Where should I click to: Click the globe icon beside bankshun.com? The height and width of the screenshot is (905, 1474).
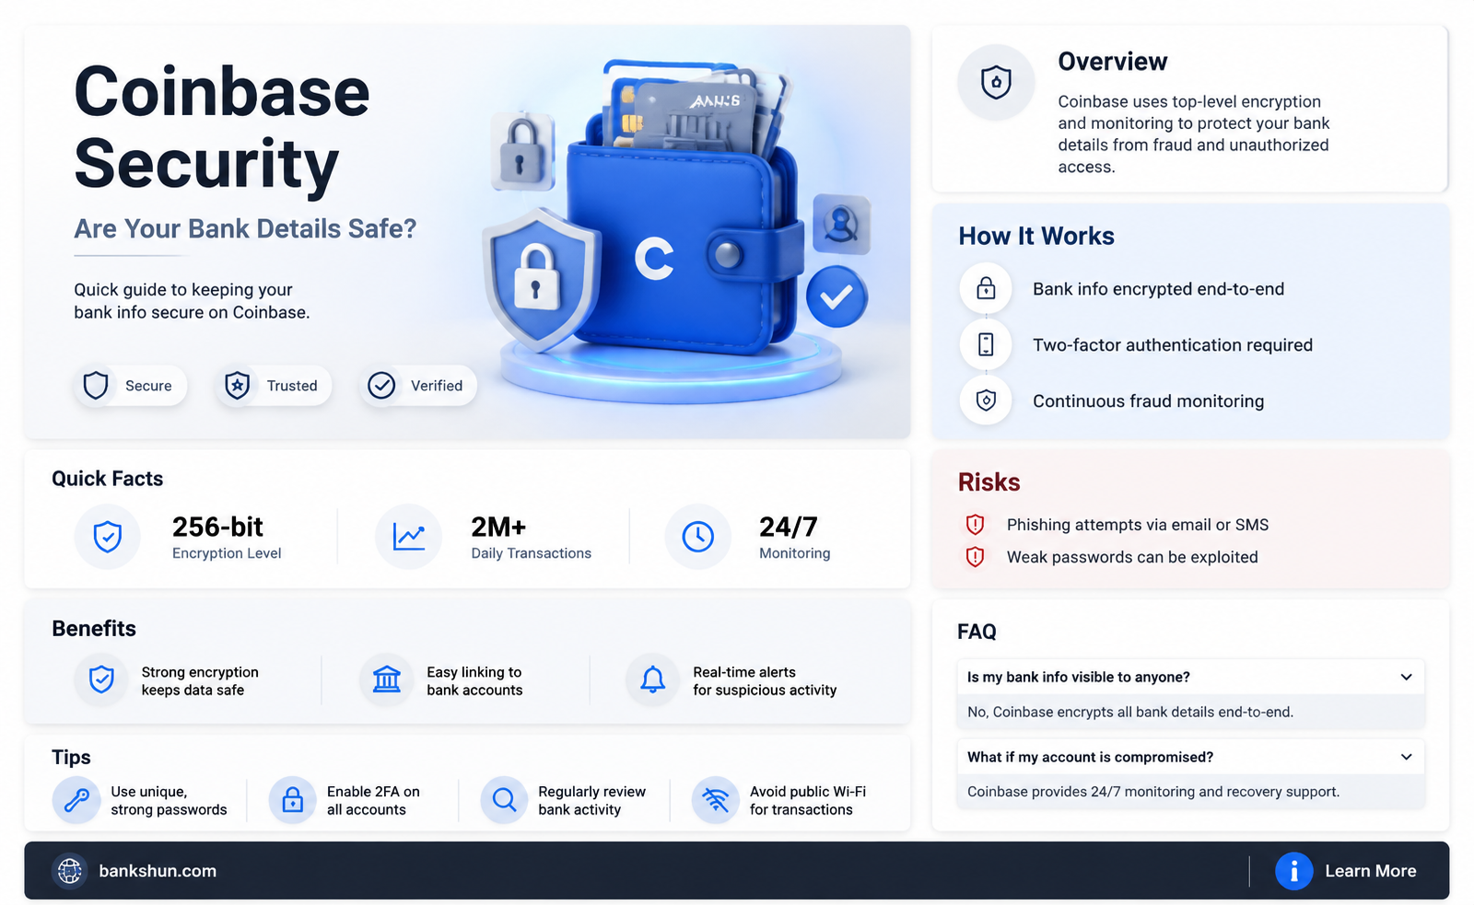click(x=70, y=871)
